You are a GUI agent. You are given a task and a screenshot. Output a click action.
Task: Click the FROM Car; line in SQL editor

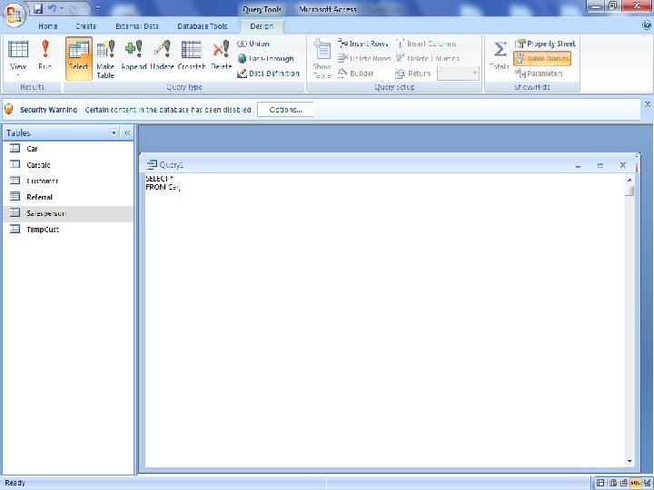pos(163,187)
